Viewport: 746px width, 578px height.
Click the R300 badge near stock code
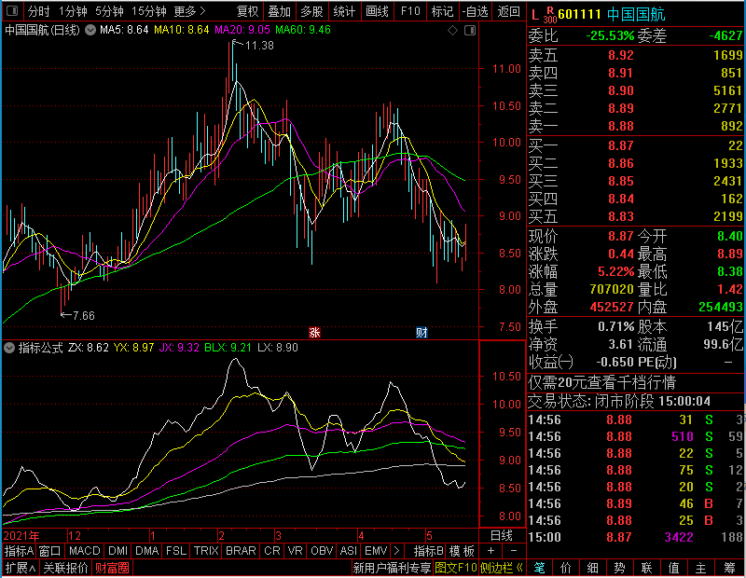click(x=550, y=15)
